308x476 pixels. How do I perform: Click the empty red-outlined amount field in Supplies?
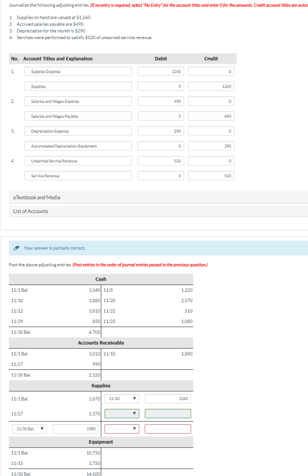(168, 429)
